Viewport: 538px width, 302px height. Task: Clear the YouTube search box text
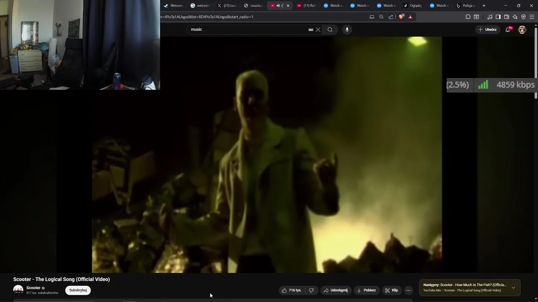tap(318, 29)
